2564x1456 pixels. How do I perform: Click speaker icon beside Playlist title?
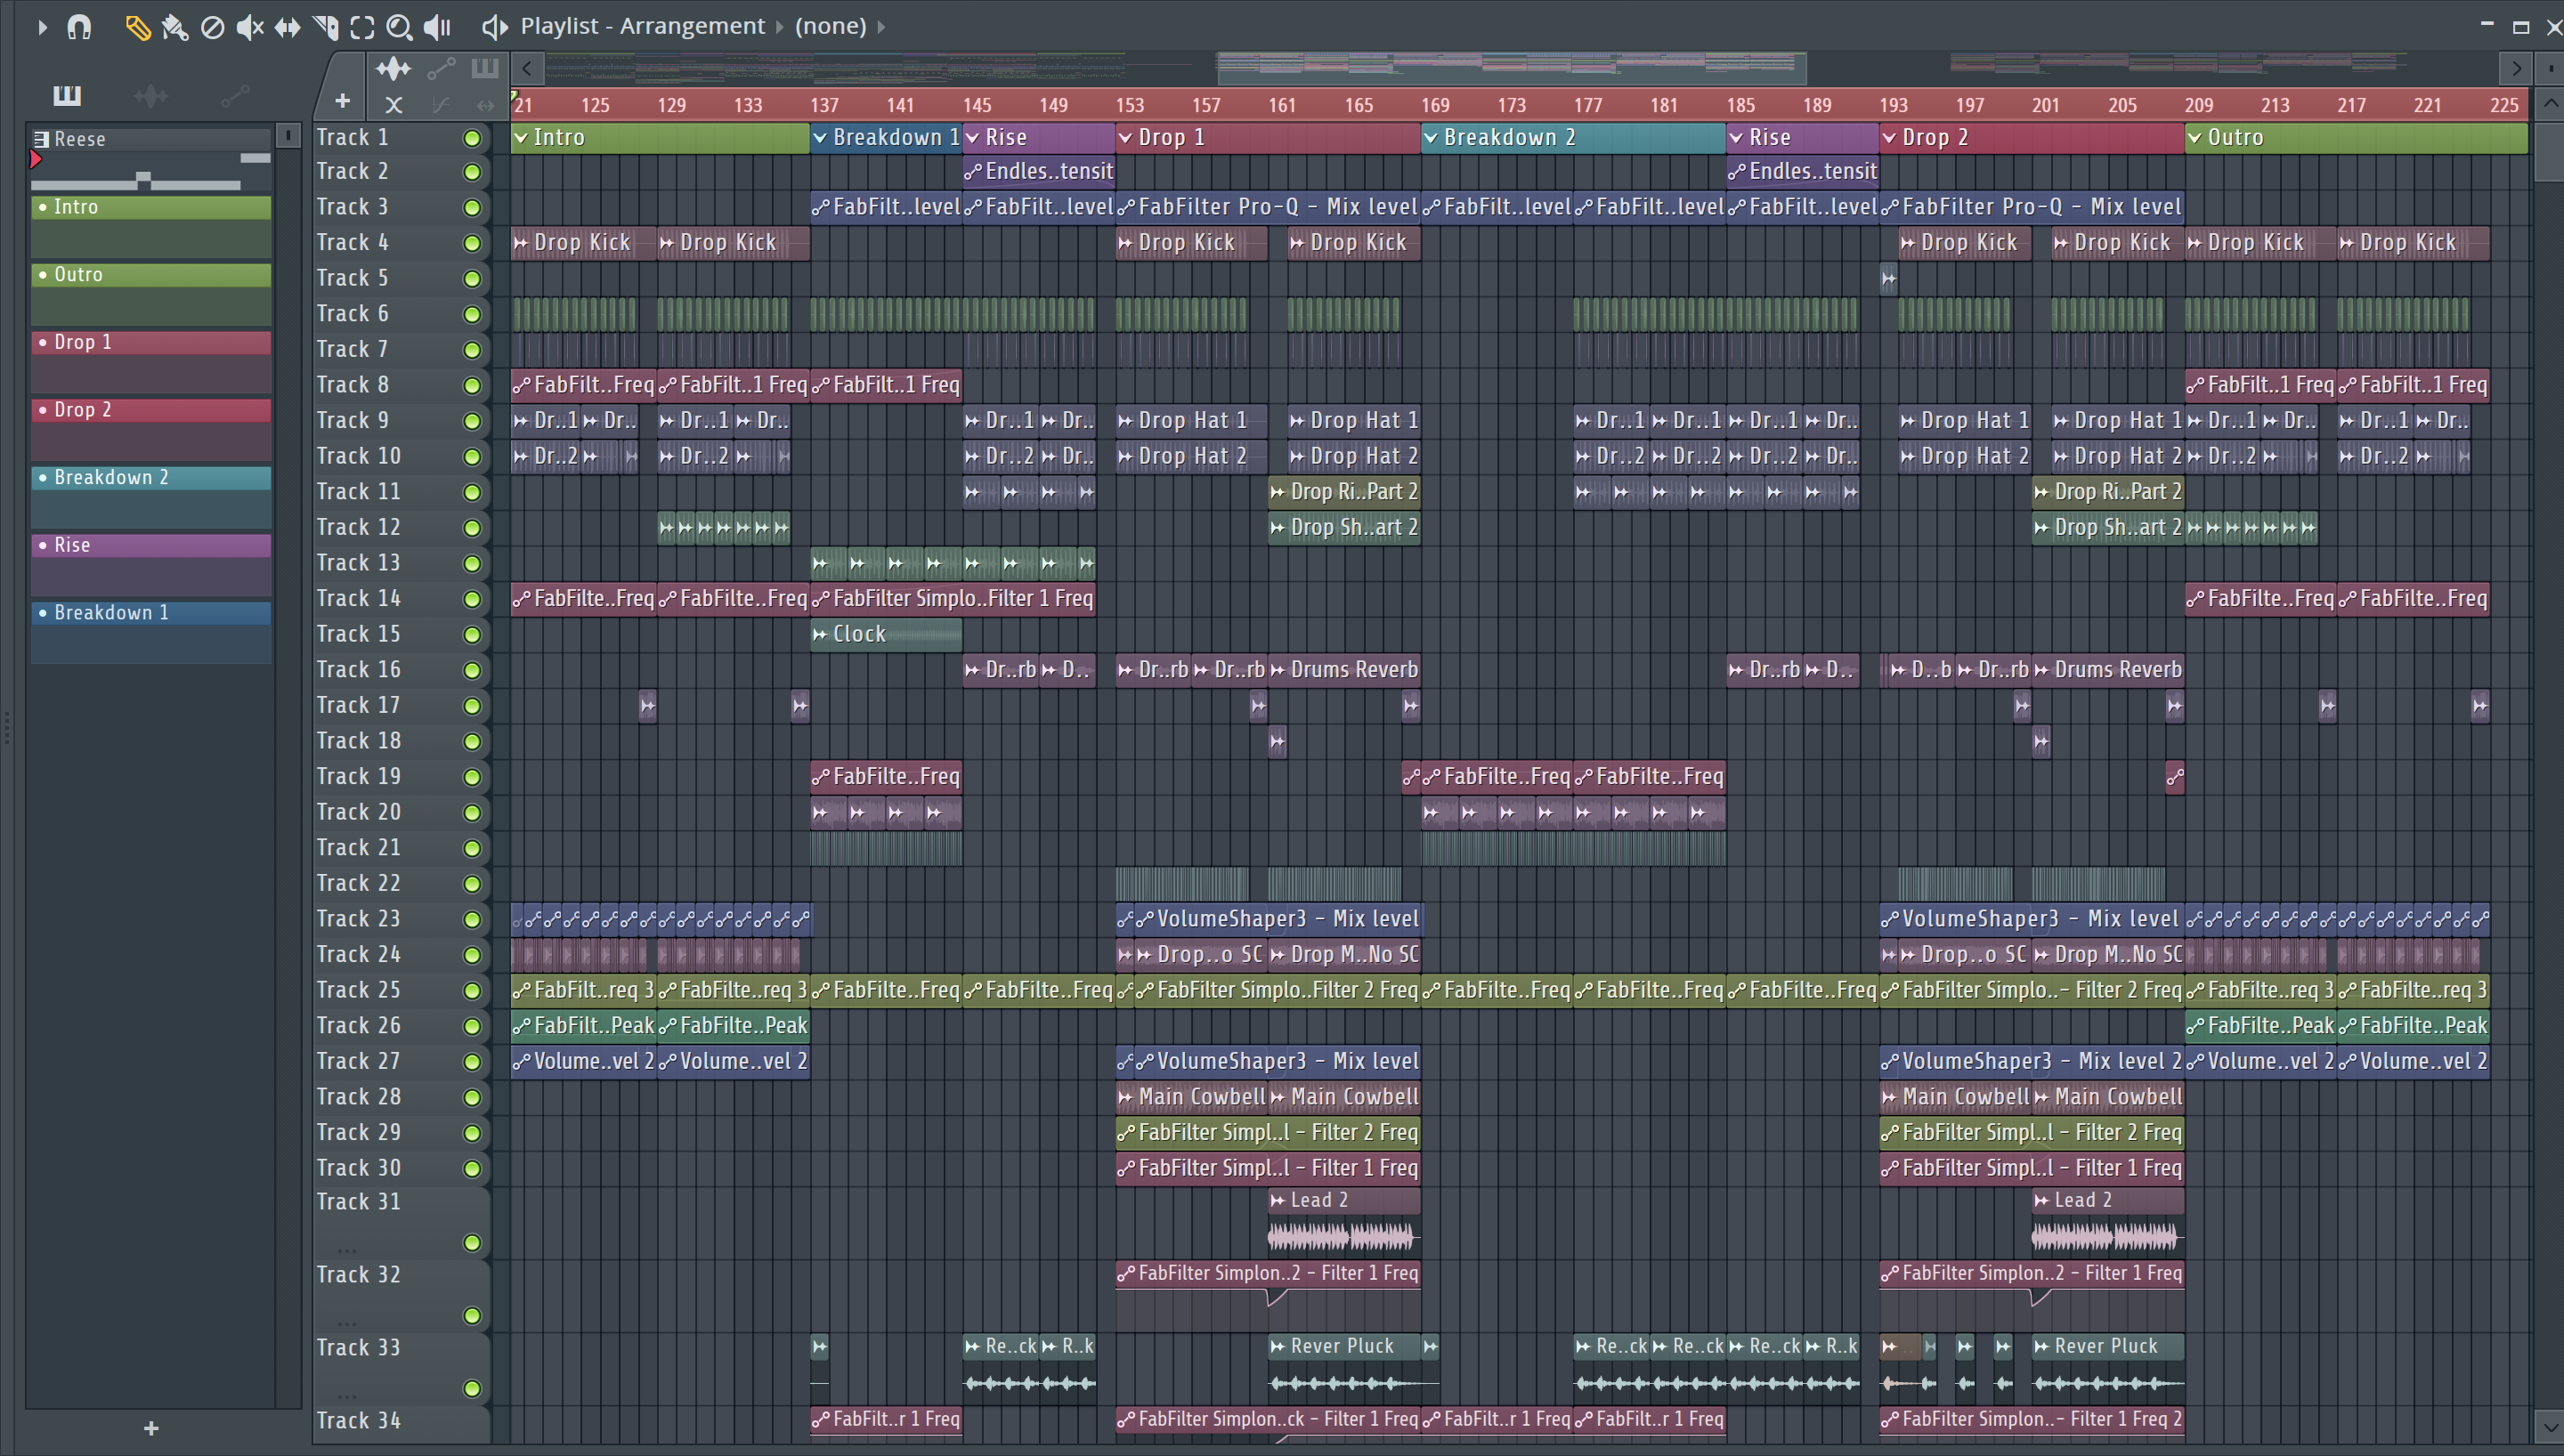(x=495, y=27)
